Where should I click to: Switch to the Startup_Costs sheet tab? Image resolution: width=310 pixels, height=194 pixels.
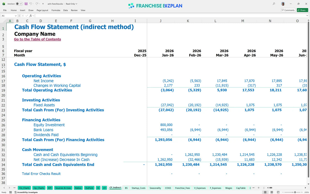point(138,188)
